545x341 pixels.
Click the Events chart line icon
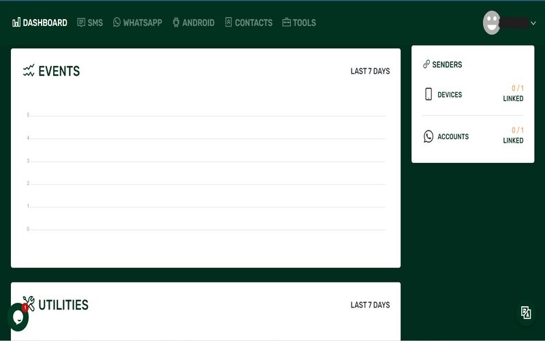[29, 71]
